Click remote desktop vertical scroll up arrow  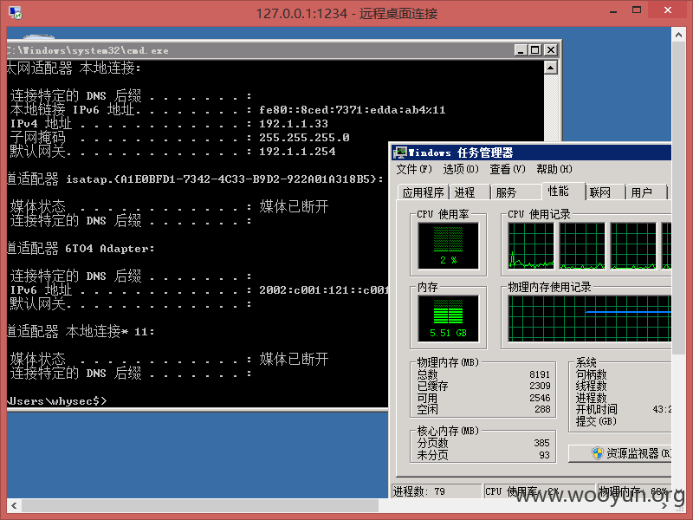tap(678, 34)
